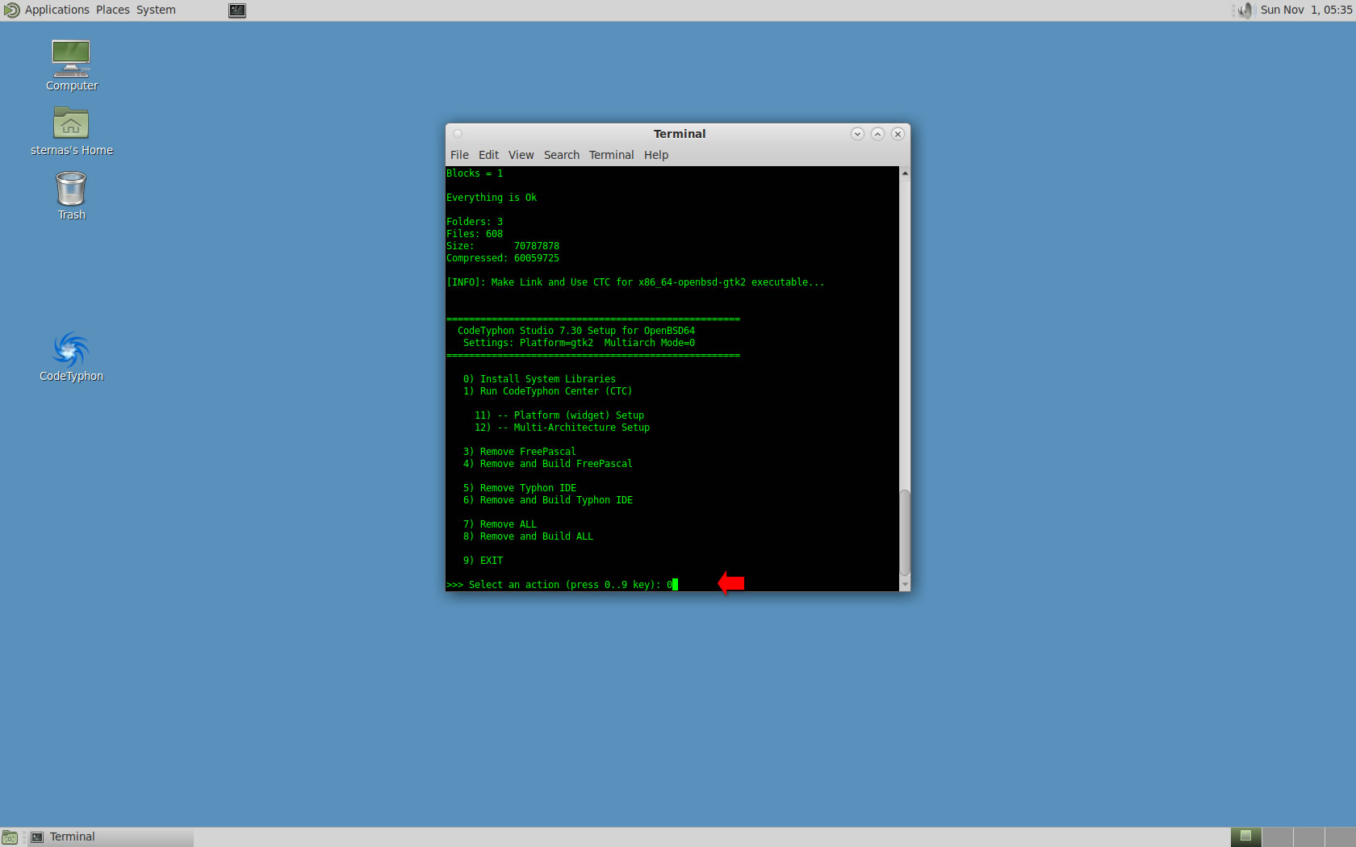
Task: Click the 'Platform (widget) Setup' line
Action: (x=559, y=415)
